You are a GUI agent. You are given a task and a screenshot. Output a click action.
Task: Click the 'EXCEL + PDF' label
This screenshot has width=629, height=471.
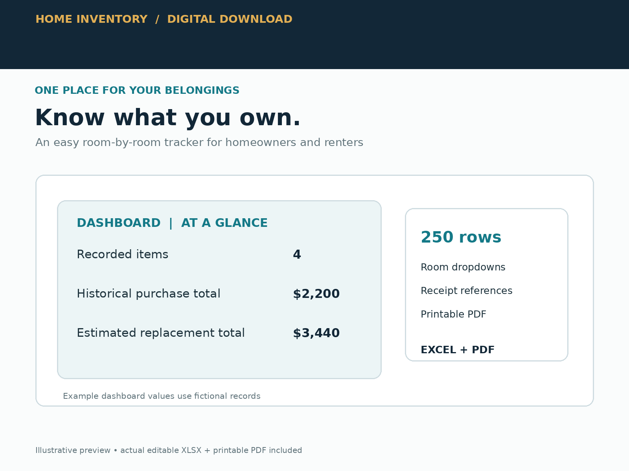458,350
